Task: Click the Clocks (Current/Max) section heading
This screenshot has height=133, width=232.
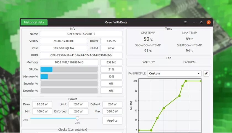Action: (x=73, y=130)
